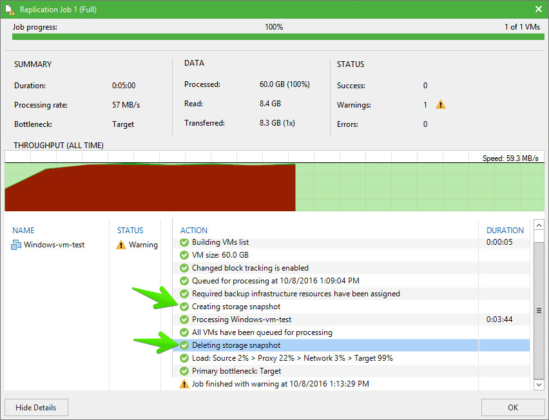Close the Replication Job 1 dialog

[x=539, y=9]
